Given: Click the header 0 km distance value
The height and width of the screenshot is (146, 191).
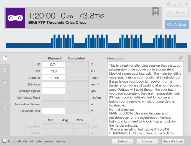Looking at the screenshot, I should 67,16.
